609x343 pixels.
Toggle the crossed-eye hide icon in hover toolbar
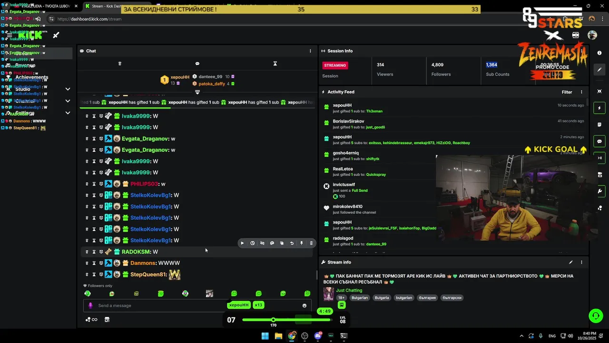262,243
